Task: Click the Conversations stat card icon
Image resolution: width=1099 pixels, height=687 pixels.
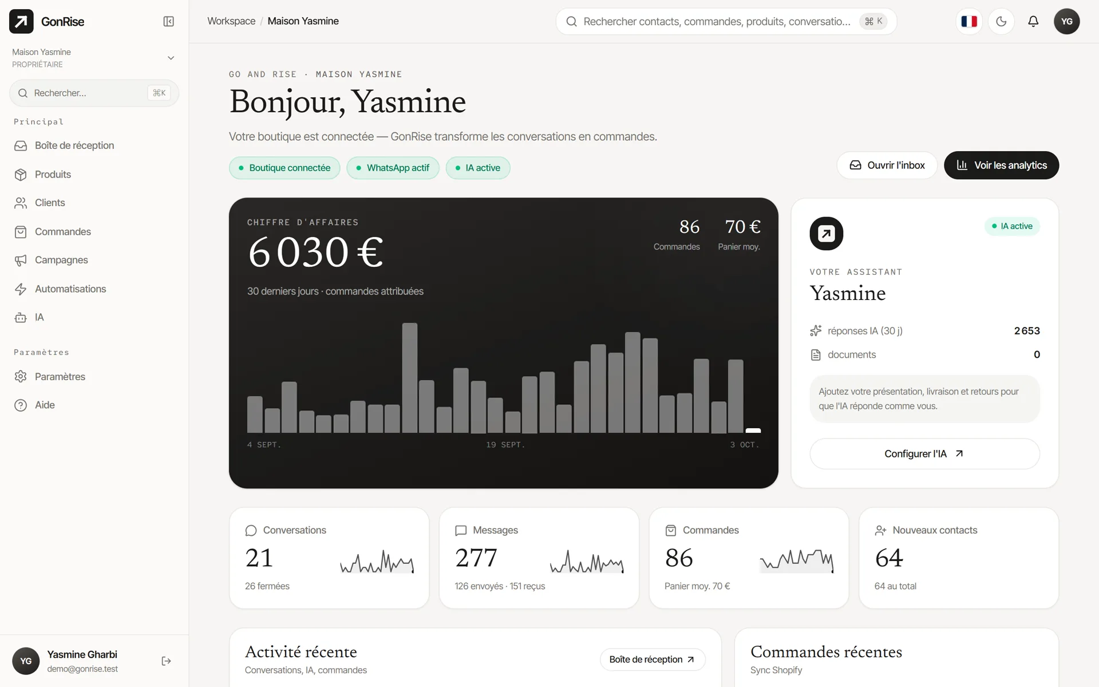Action: click(x=251, y=531)
